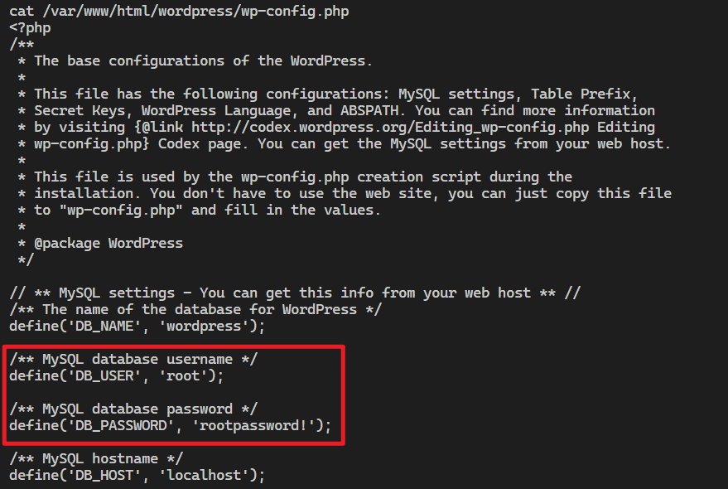Screen dimensions: 728x489
Task: Click the MySQL database username comment
Action: pos(133,360)
